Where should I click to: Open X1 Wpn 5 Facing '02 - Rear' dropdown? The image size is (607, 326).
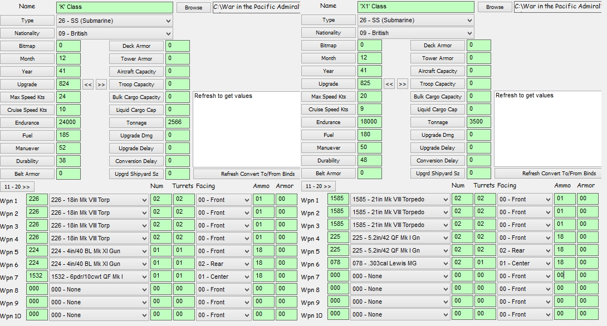coord(525,250)
